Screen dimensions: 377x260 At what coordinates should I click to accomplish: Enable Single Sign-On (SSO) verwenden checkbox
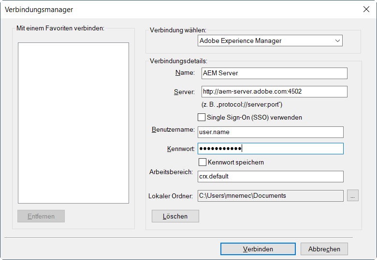tap(202, 117)
